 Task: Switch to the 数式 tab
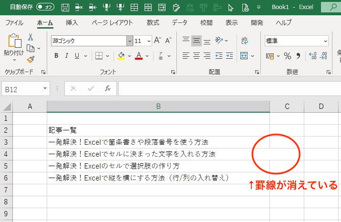[x=153, y=22]
